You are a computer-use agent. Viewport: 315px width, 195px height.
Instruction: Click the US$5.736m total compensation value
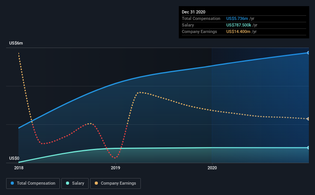(237, 18)
